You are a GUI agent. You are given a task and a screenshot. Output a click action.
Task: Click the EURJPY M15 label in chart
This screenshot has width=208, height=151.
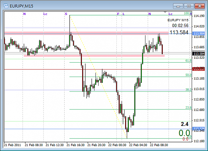pos(178,20)
